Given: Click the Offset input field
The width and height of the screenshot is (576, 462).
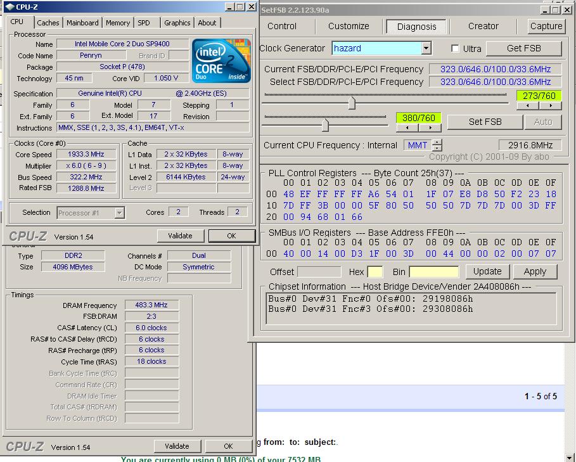Looking at the screenshot, I should tap(319, 272).
